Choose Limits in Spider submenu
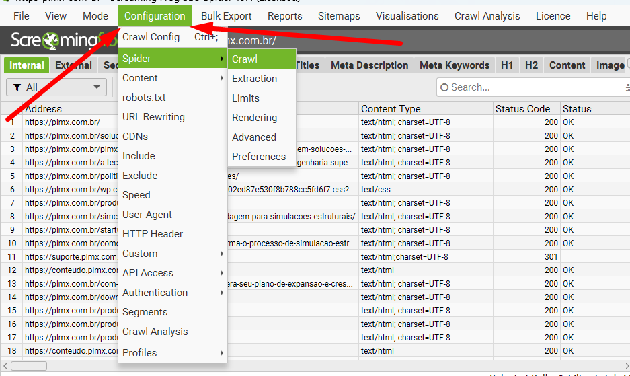Screen dimensions: 630x376 coord(262,98)
